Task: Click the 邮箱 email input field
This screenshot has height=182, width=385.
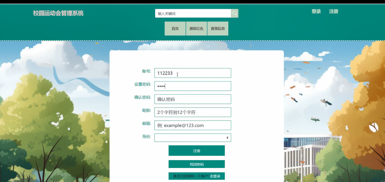Action: [x=193, y=125]
